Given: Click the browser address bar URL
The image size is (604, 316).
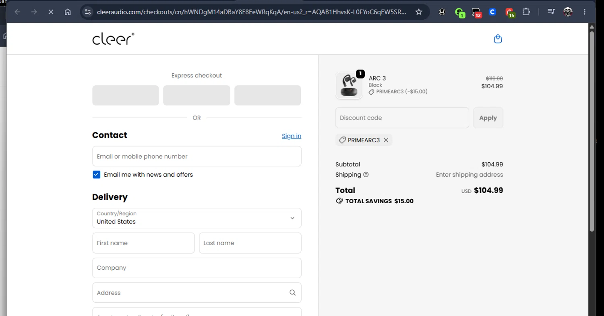Looking at the screenshot, I should pos(252,12).
